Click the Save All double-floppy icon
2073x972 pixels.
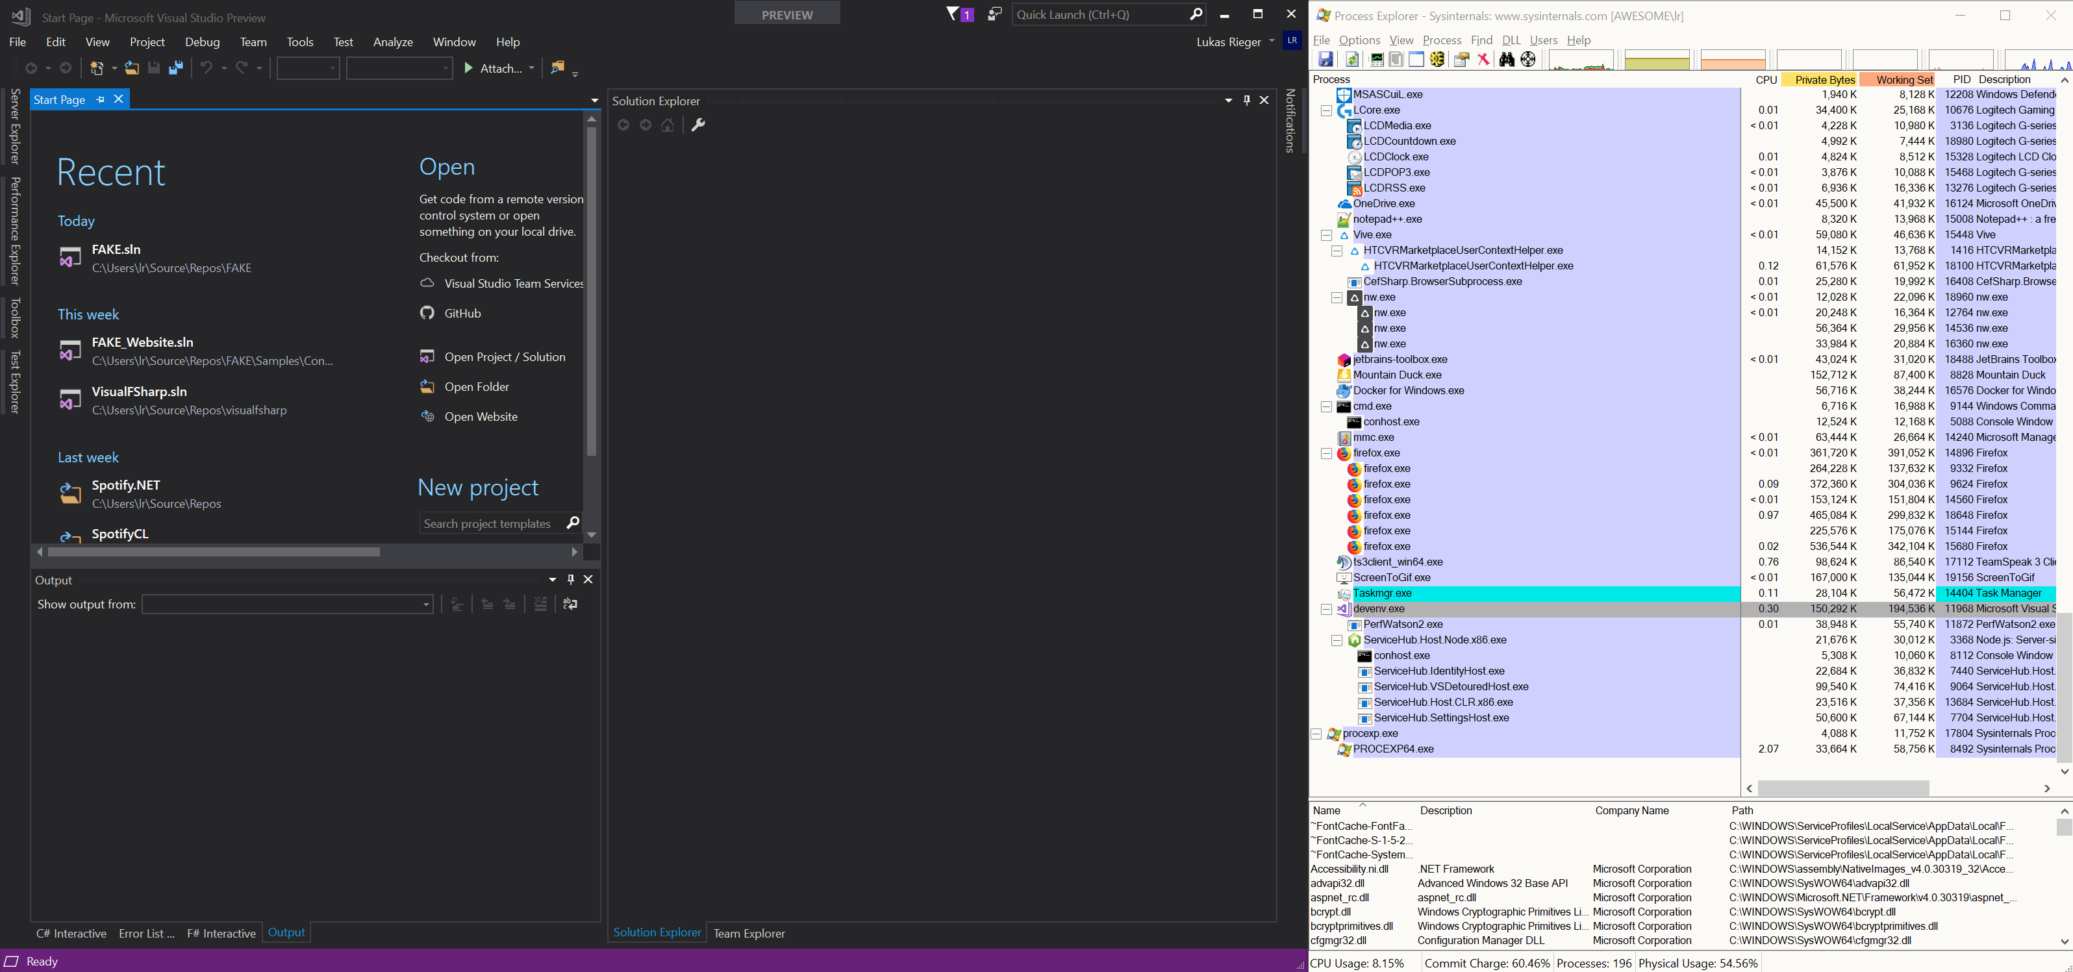(175, 68)
